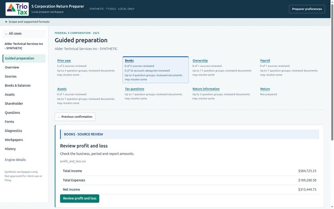Click the 'Not prepared' status text
Image resolution: width=334 pixels, height=209 pixels.
[x=268, y=94]
